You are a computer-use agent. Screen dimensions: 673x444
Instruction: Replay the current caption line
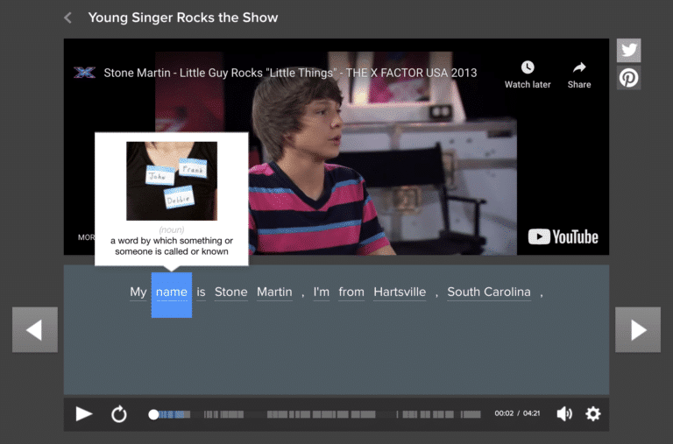tap(119, 414)
